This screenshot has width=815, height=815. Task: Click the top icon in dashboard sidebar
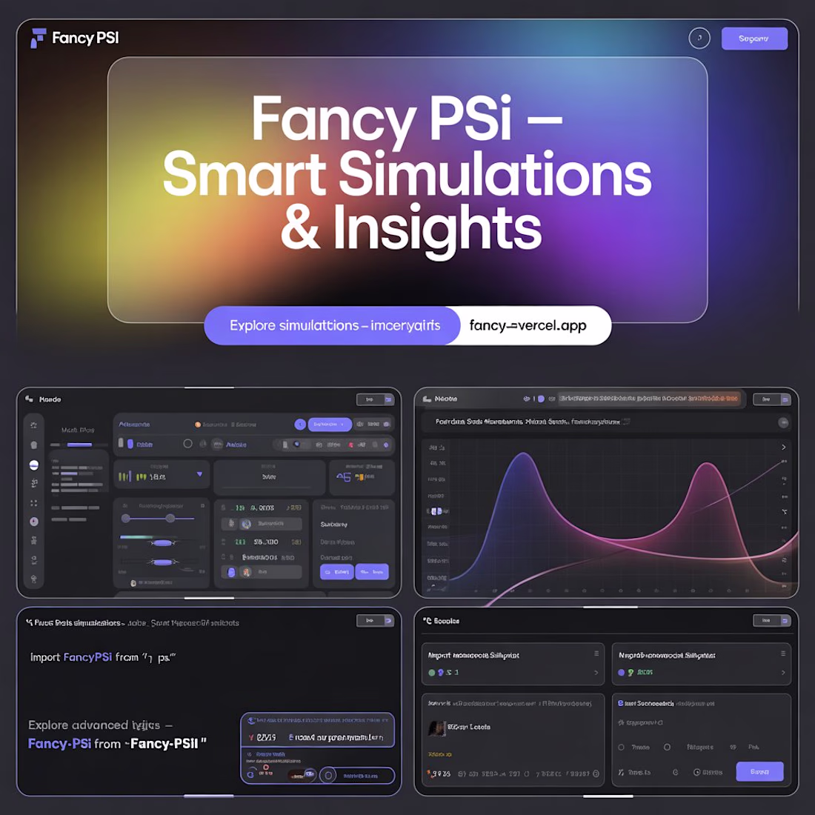click(34, 425)
